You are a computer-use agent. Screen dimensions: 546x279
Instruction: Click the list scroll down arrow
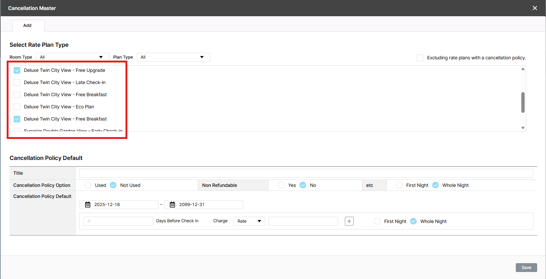coord(523,128)
